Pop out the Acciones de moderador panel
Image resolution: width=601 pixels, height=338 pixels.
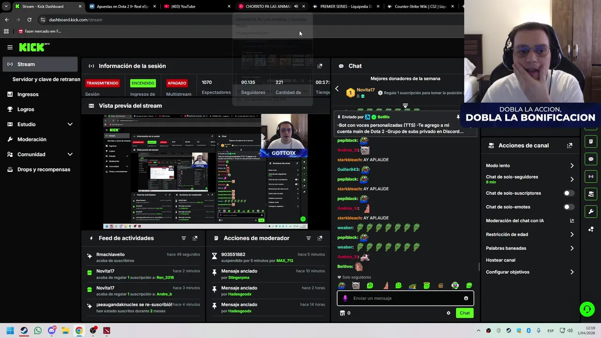[320, 238]
